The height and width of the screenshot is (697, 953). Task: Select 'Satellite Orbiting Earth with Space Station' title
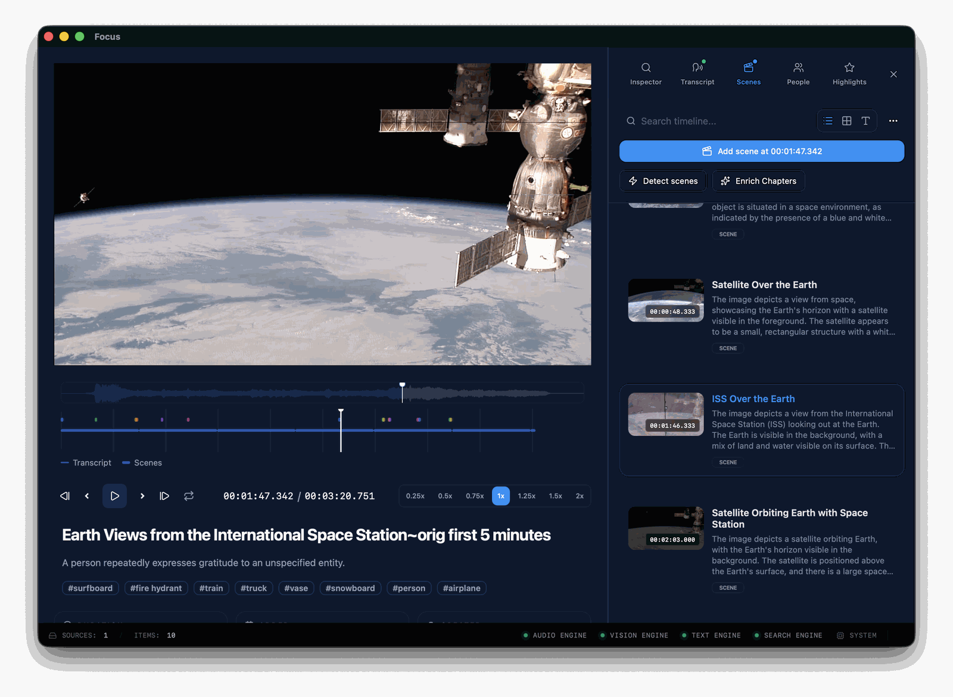[x=790, y=518]
